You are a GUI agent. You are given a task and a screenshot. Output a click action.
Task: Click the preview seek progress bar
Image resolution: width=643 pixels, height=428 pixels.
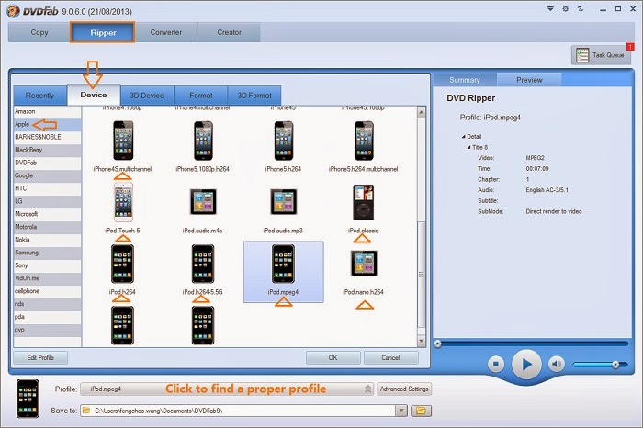click(531, 344)
